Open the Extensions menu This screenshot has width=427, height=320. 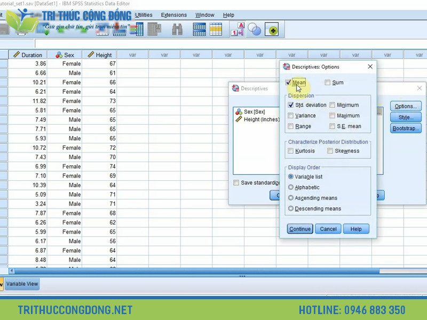point(174,15)
